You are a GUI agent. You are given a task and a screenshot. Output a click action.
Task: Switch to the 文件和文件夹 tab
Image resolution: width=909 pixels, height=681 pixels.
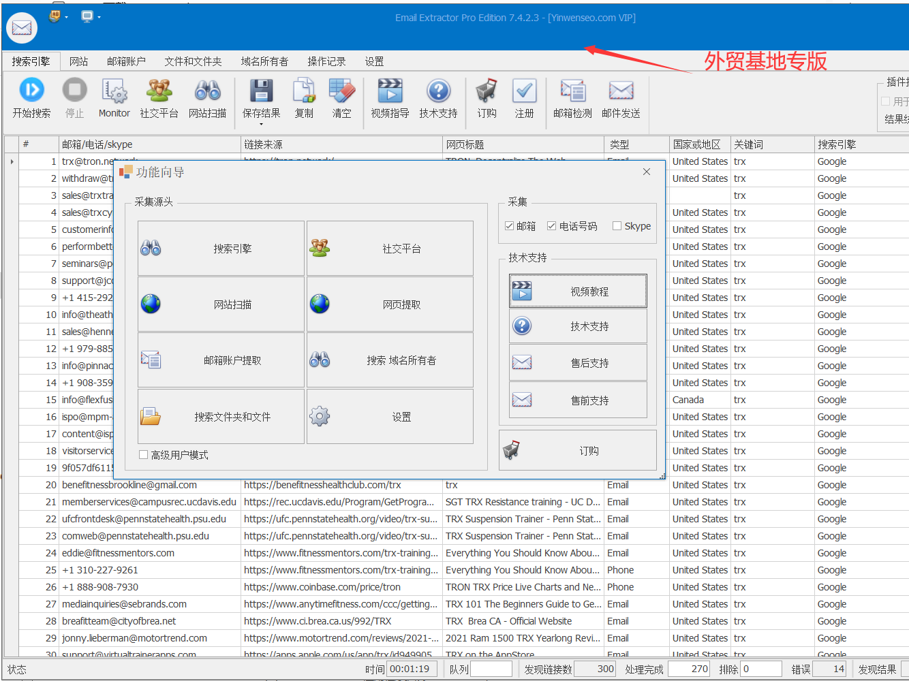(x=193, y=61)
